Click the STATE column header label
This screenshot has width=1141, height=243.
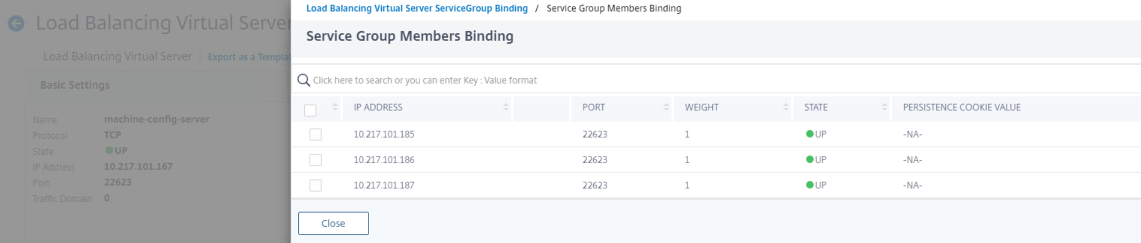[x=816, y=107]
